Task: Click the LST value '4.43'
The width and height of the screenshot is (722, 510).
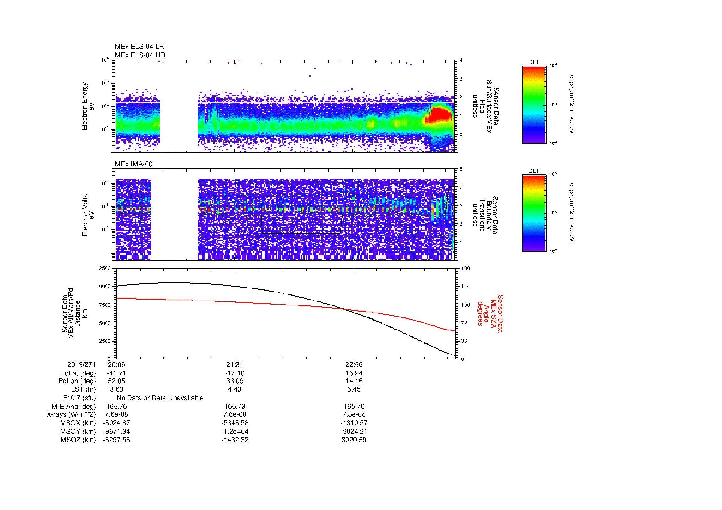Action: coord(235,389)
